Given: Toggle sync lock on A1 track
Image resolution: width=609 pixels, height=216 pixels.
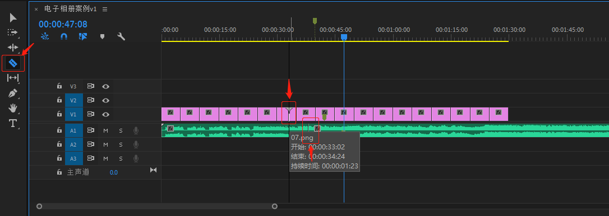Looking at the screenshot, I should tap(90, 130).
